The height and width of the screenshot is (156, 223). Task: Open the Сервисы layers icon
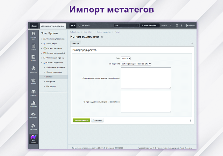33,92
